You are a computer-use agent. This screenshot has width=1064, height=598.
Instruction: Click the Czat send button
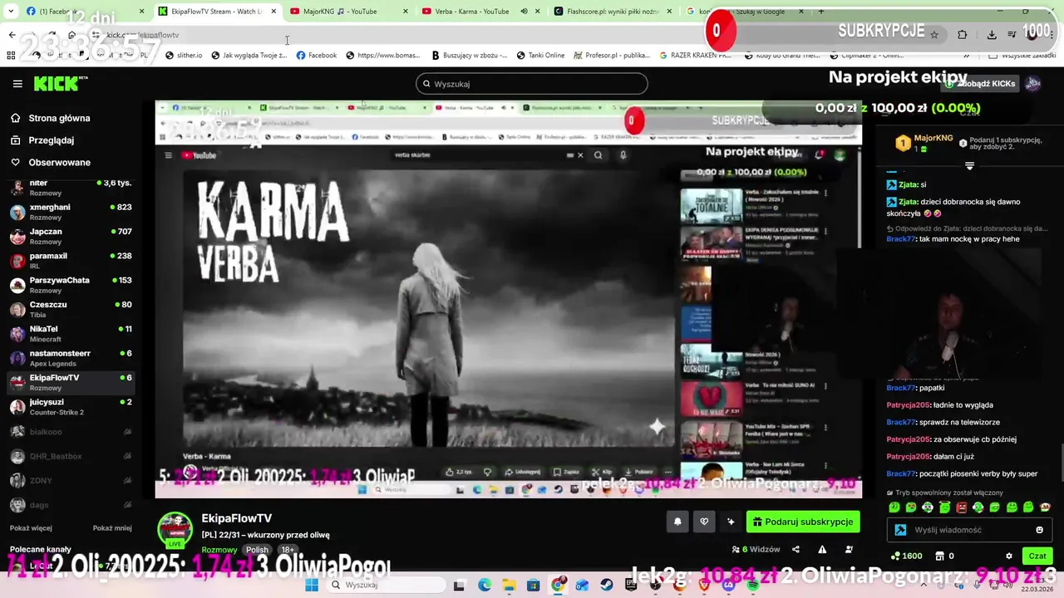click(x=1037, y=556)
